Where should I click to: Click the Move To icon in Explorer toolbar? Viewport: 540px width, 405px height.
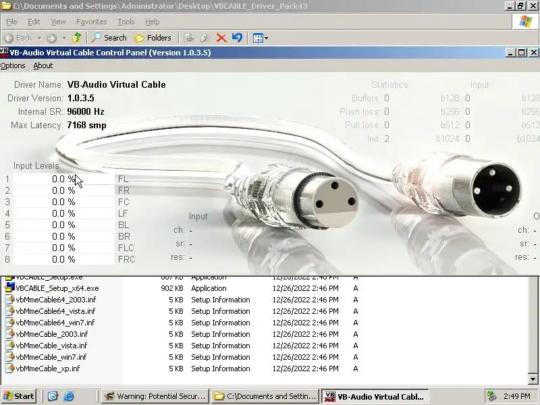pyautogui.click(x=189, y=38)
